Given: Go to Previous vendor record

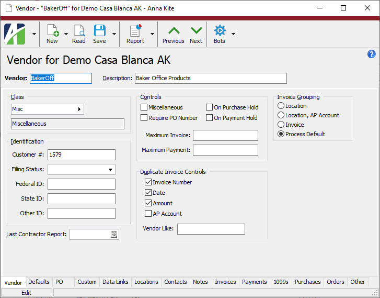Looking at the screenshot, I should [173, 31].
